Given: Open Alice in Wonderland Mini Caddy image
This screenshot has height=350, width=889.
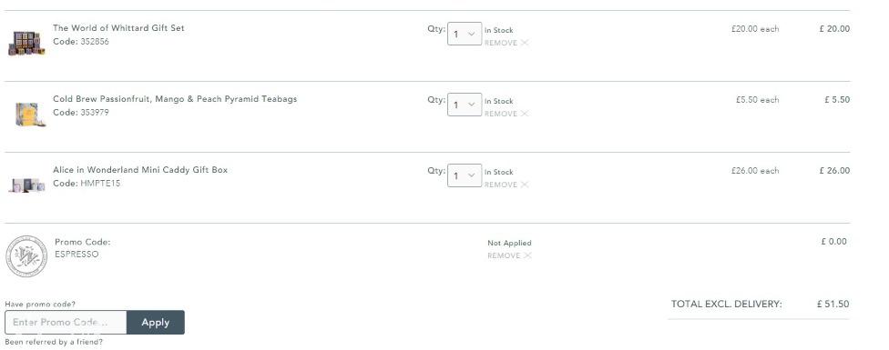Looking at the screenshot, I should (x=26, y=185).
